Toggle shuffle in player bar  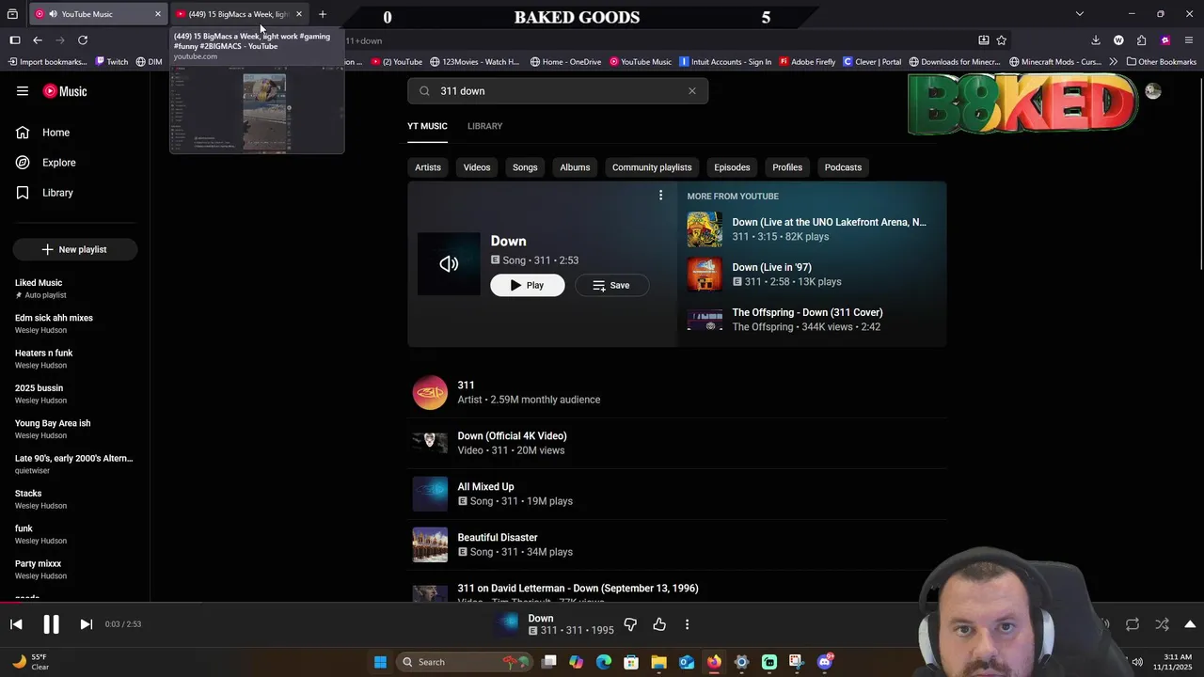[x=1163, y=624]
